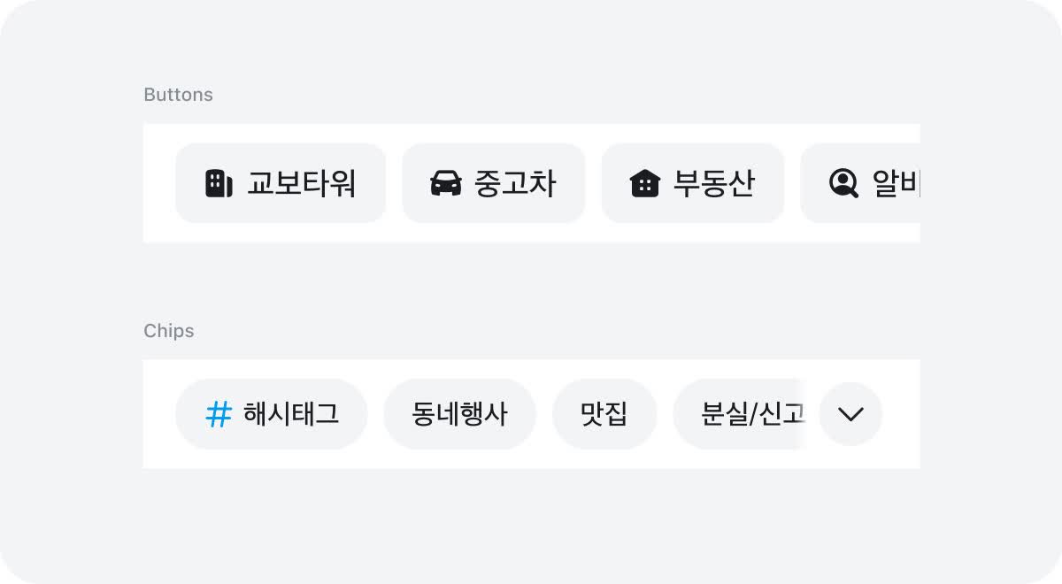
Task: Click the car icon beside 중고차
Action: point(446,183)
